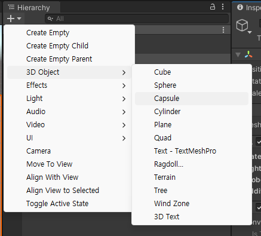
Task: Toggle the lower Inspector checkbox
Action: (259, 207)
